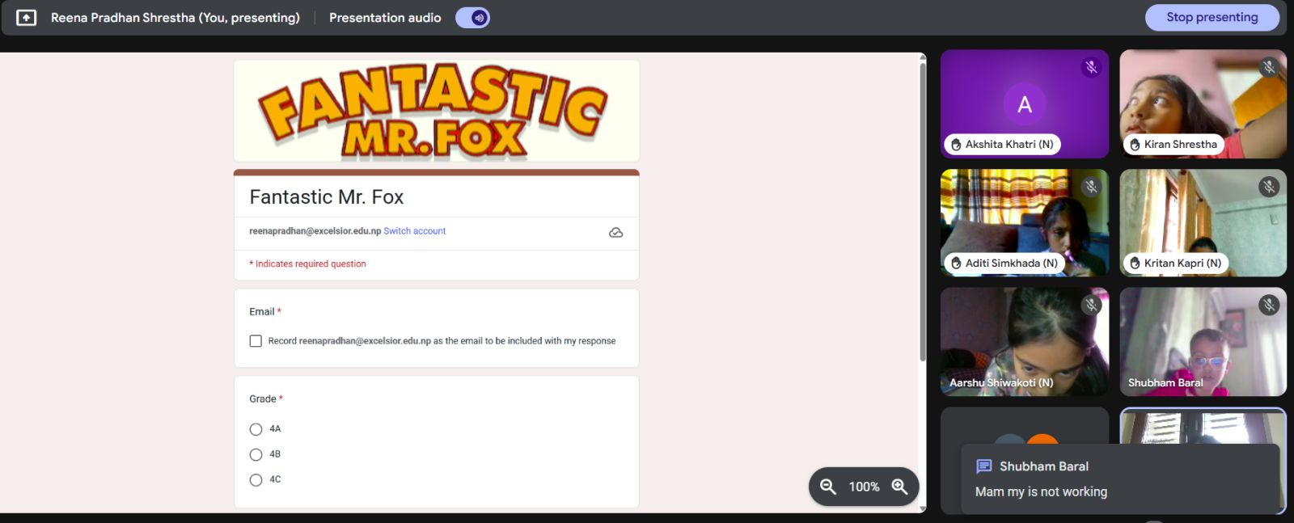This screenshot has width=1294, height=523.
Task: Select the 4C grade option
Action: [256, 480]
